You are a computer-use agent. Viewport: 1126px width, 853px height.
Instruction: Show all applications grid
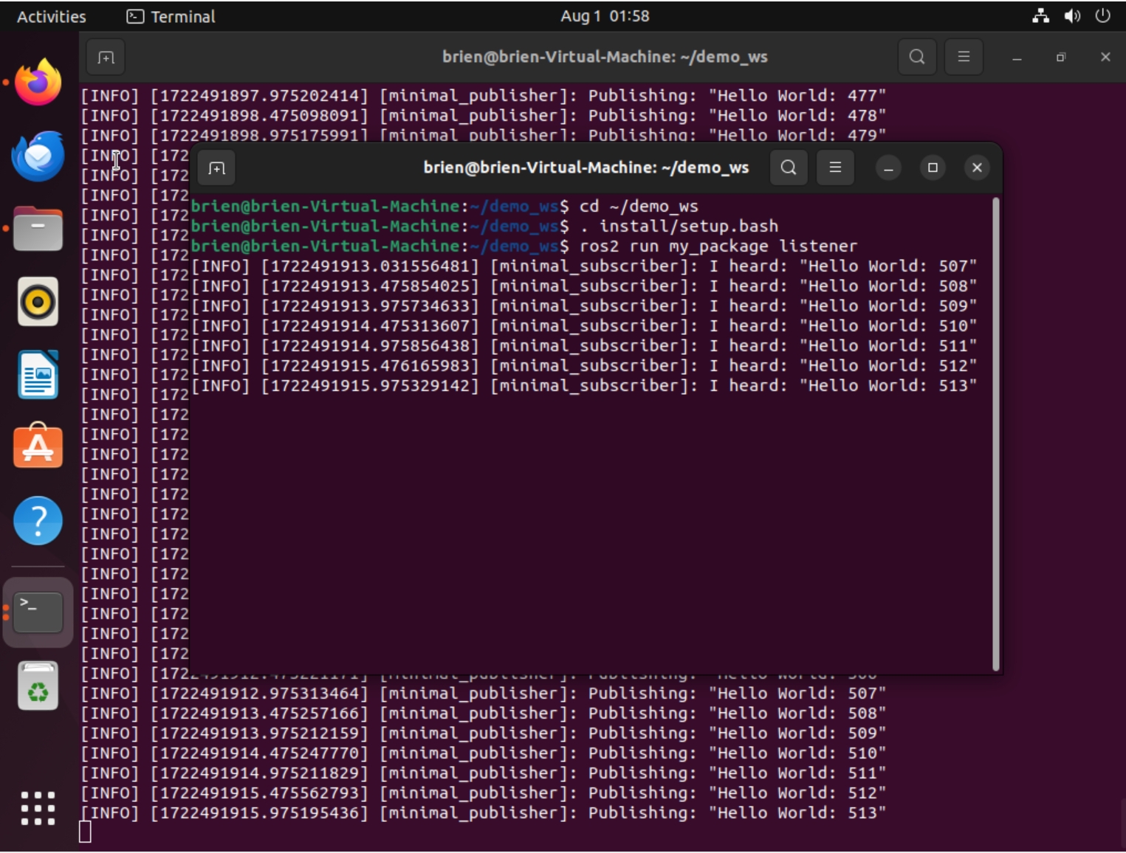[38, 809]
